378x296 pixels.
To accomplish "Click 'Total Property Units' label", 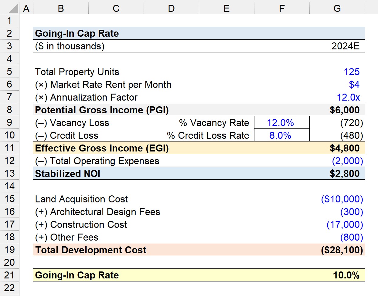I will pos(77,72).
